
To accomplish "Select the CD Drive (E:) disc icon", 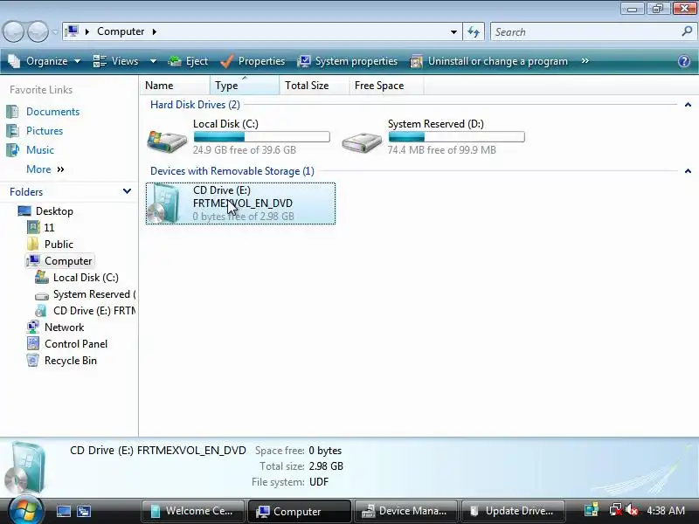I will [164, 203].
